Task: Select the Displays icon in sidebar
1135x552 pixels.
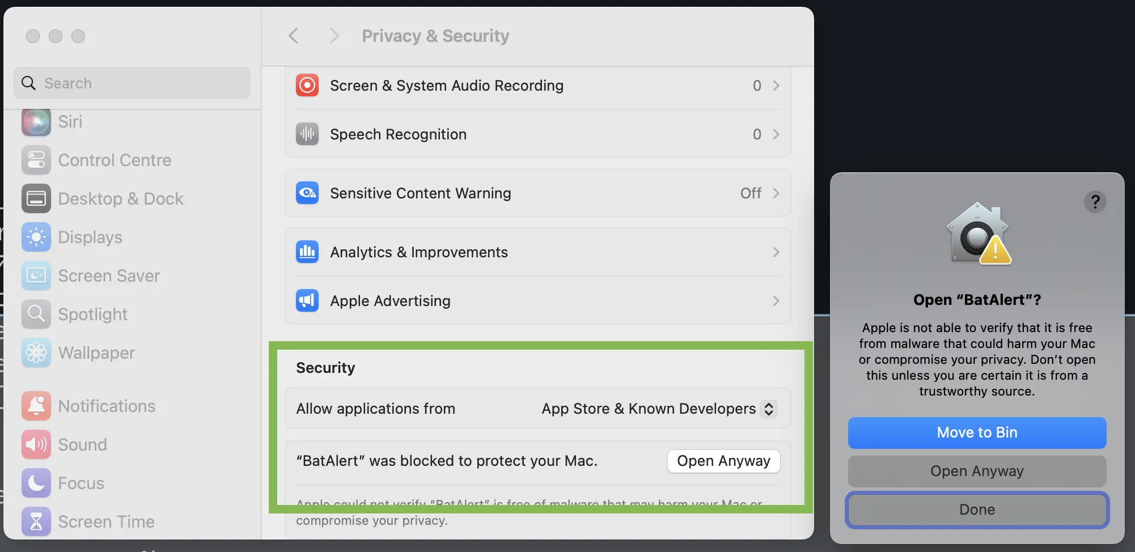Action: (36, 237)
